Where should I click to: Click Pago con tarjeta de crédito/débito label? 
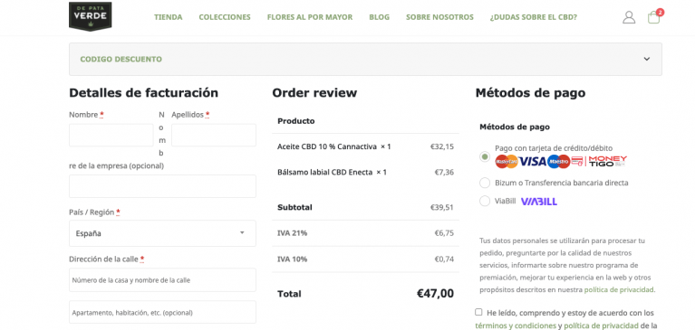pos(554,148)
